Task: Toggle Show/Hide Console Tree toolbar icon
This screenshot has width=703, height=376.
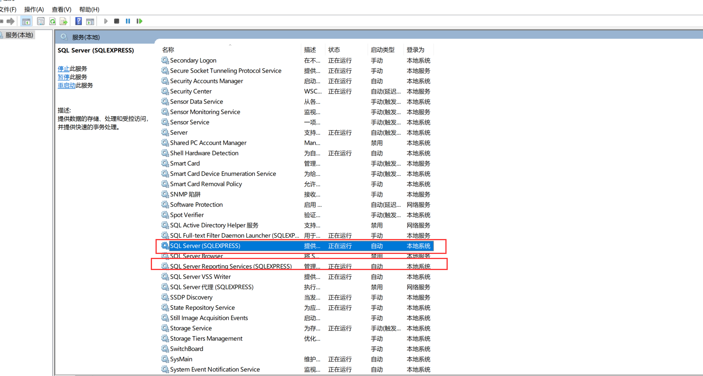Action: click(x=26, y=21)
